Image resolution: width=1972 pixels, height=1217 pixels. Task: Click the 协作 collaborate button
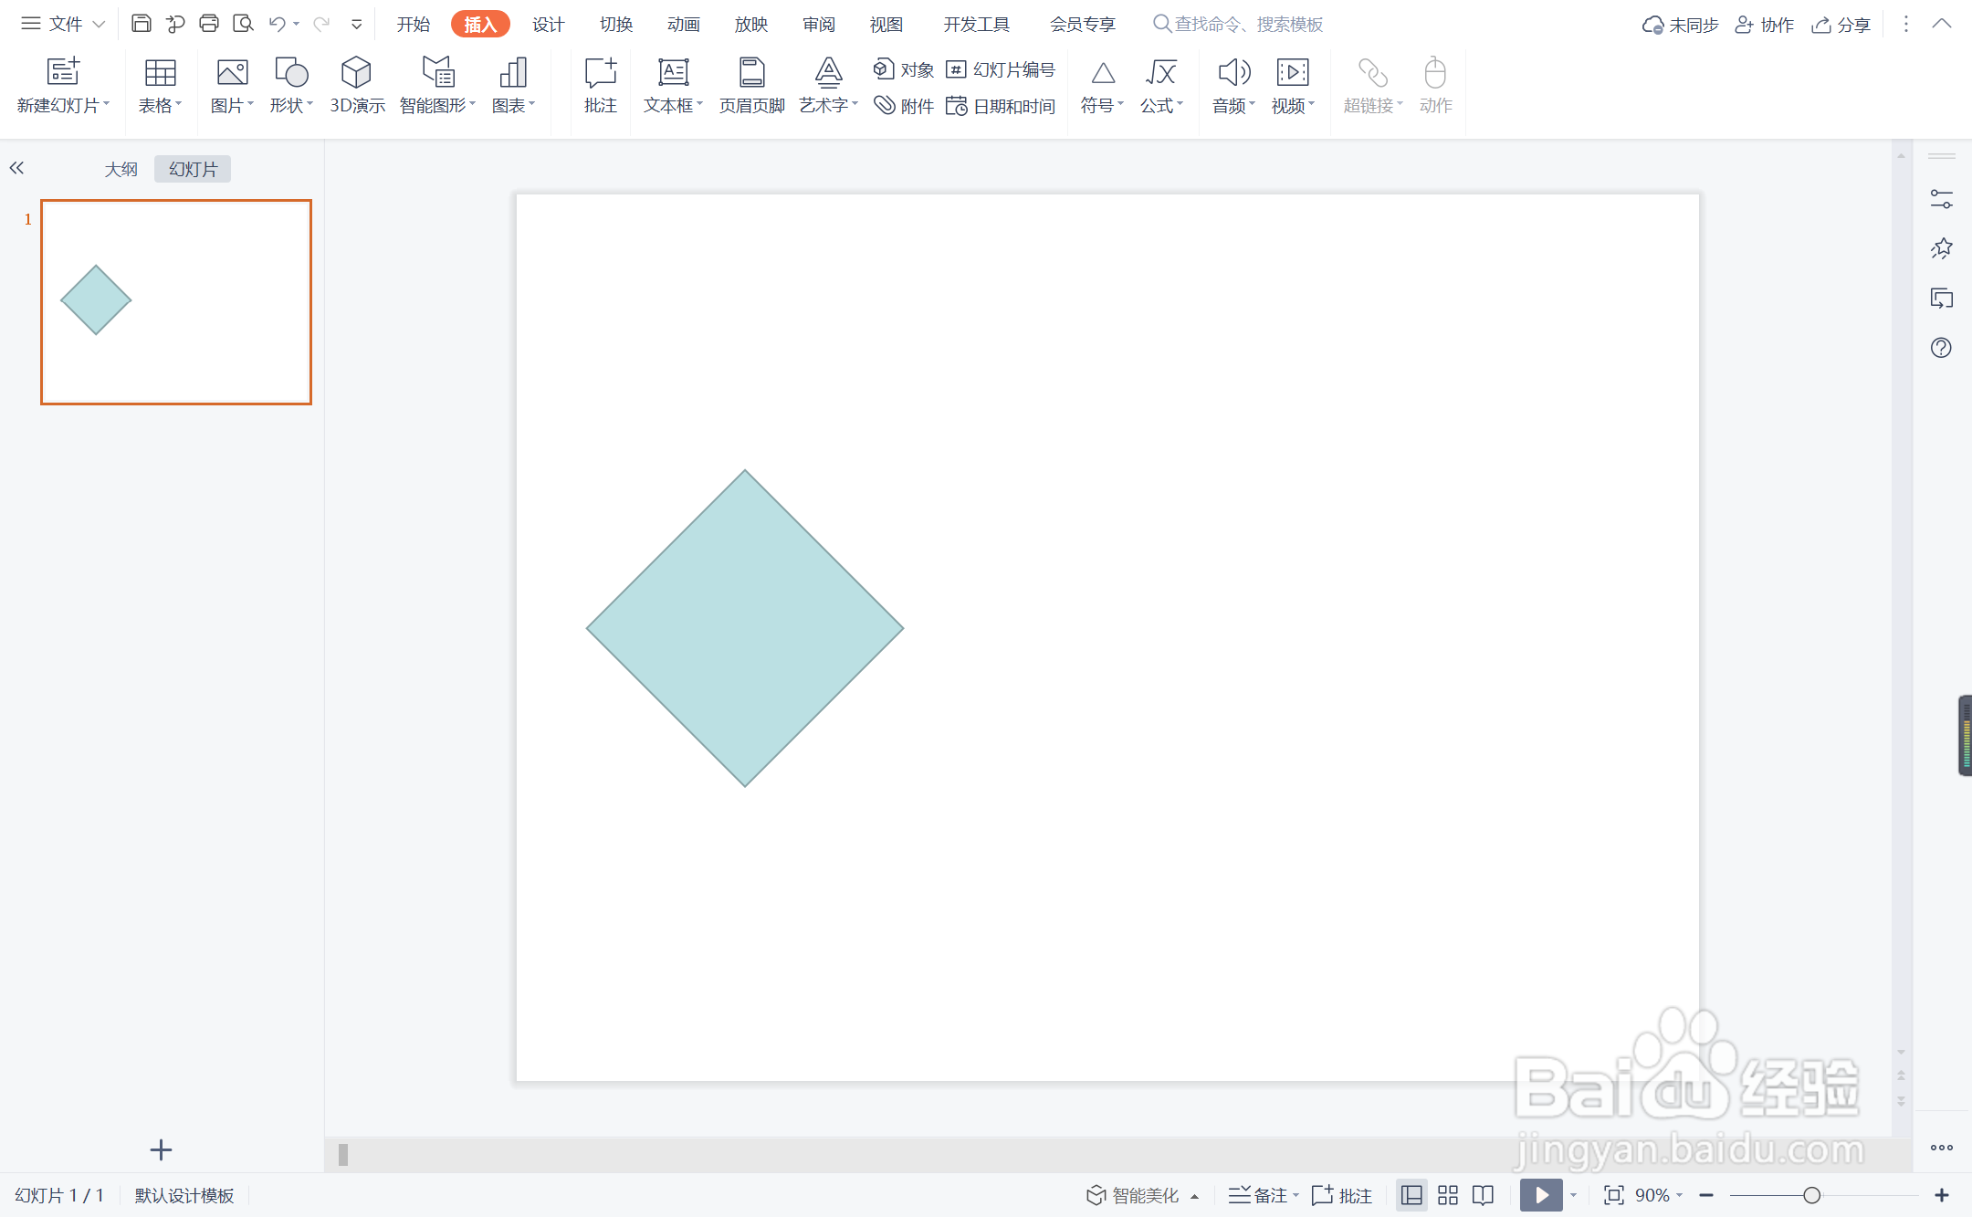click(1764, 24)
